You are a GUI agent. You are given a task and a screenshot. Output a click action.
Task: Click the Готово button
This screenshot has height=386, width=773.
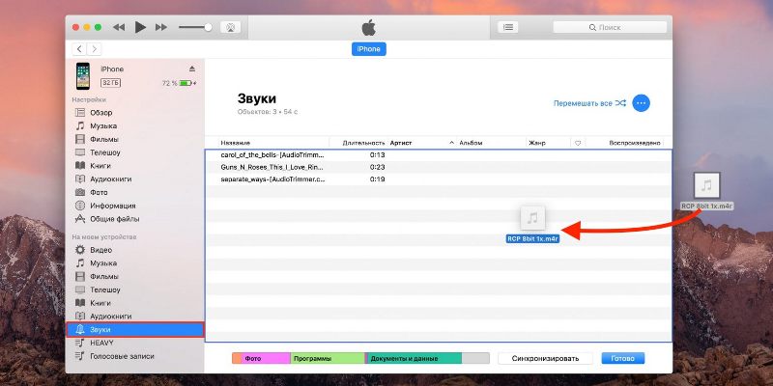(x=622, y=358)
